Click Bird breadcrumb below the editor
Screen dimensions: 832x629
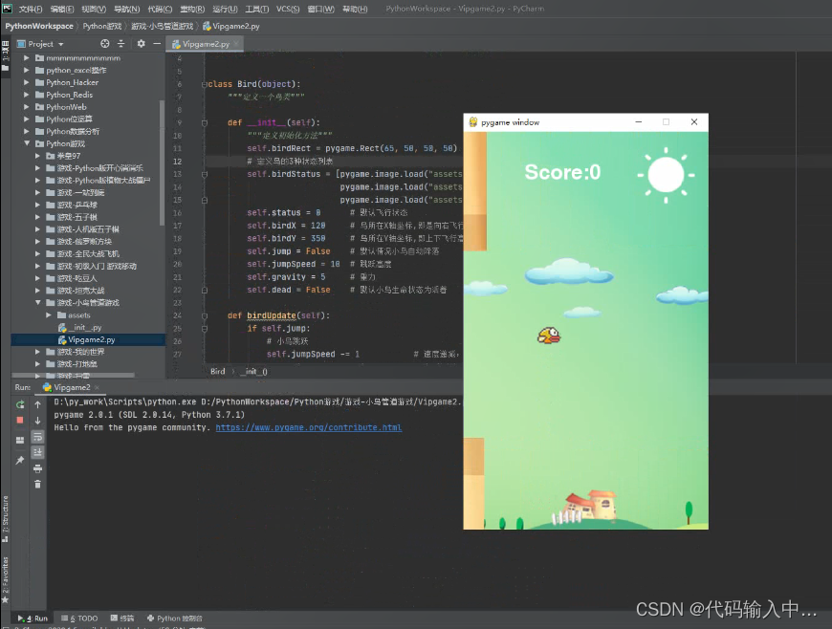tap(217, 372)
